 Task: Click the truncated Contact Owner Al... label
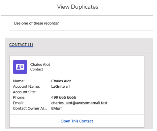pyautogui.click(x=30, y=108)
